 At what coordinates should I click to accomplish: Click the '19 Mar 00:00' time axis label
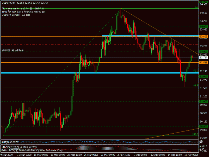click(58, 155)
